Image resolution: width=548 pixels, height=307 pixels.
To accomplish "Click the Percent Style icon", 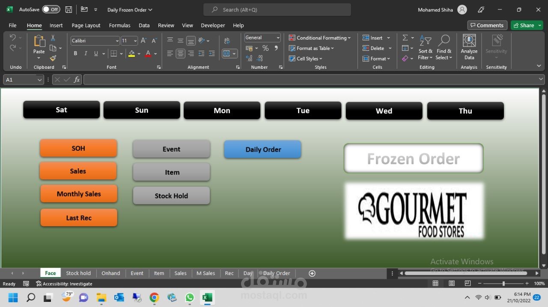I will 265,48.
